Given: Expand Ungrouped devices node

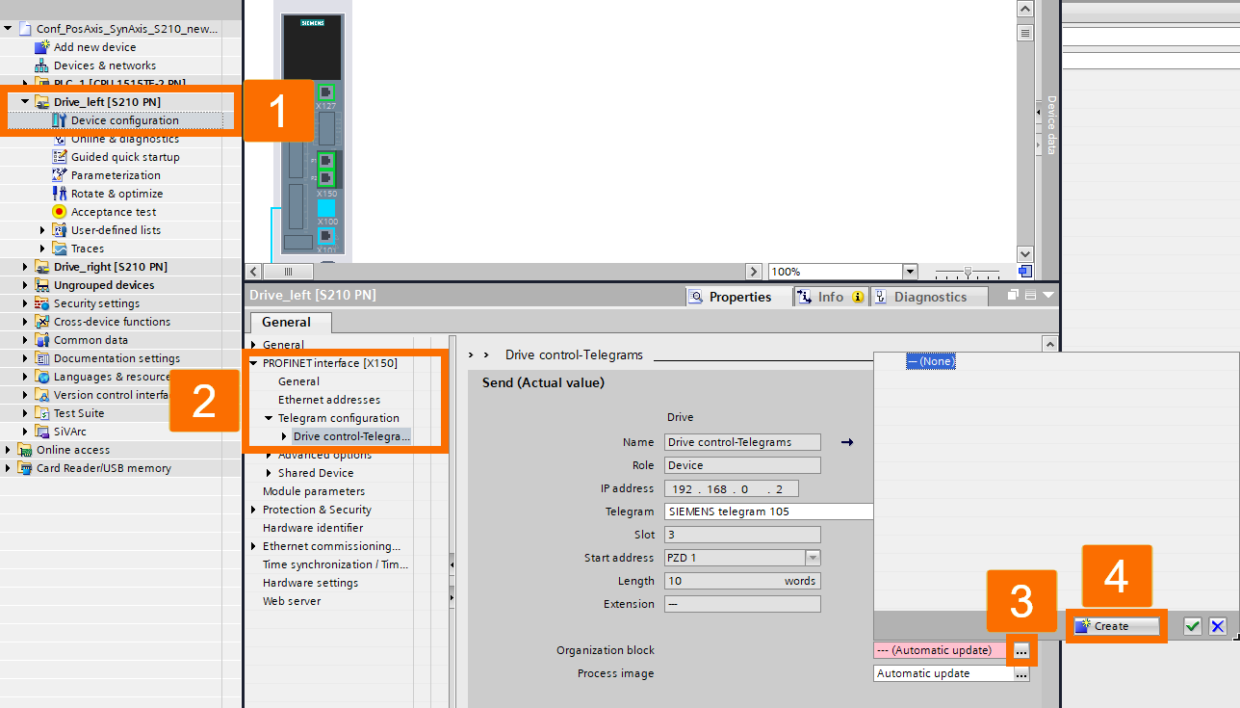Looking at the screenshot, I should click(x=25, y=285).
